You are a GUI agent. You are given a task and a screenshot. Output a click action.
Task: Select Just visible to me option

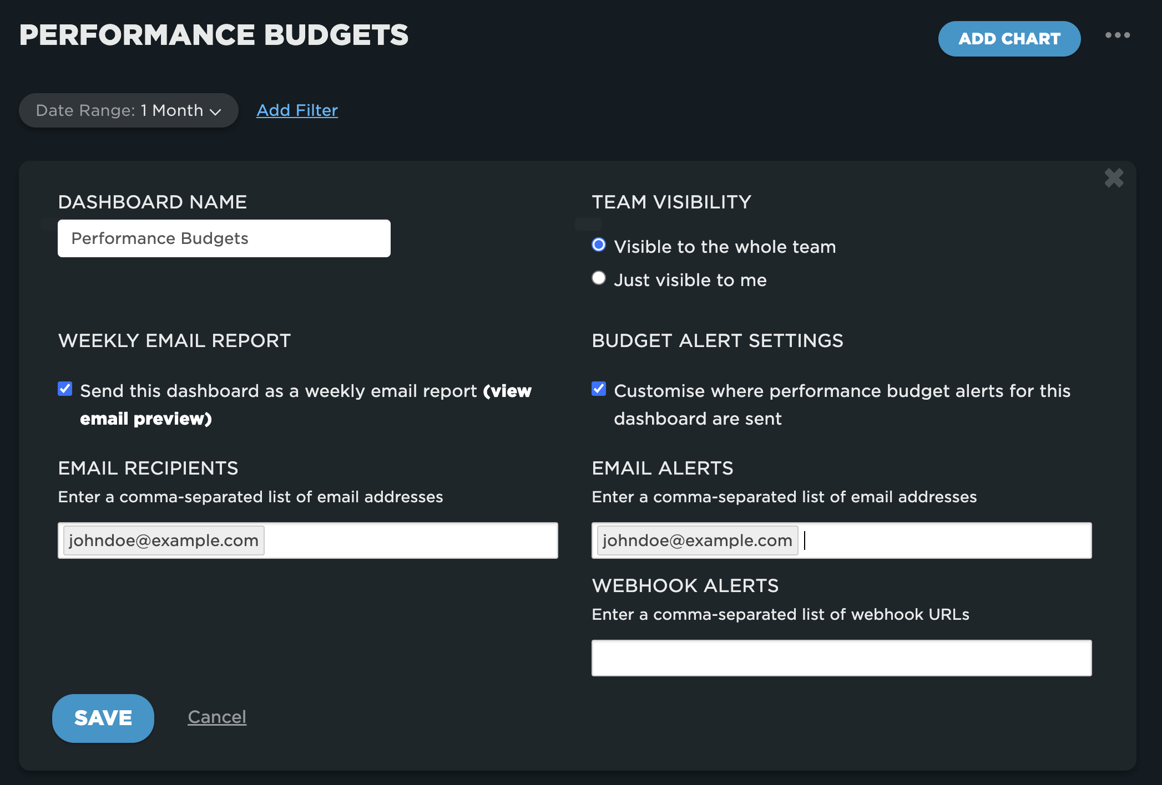(599, 278)
